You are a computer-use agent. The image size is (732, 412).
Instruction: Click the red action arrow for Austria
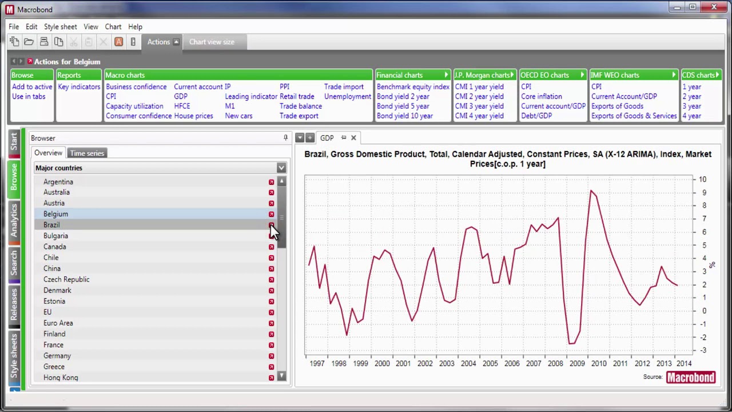pyautogui.click(x=271, y=204)
